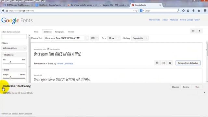Select the Sentence preview tab
The height and width of the screenshot is (117, 208).
point(47,32)
